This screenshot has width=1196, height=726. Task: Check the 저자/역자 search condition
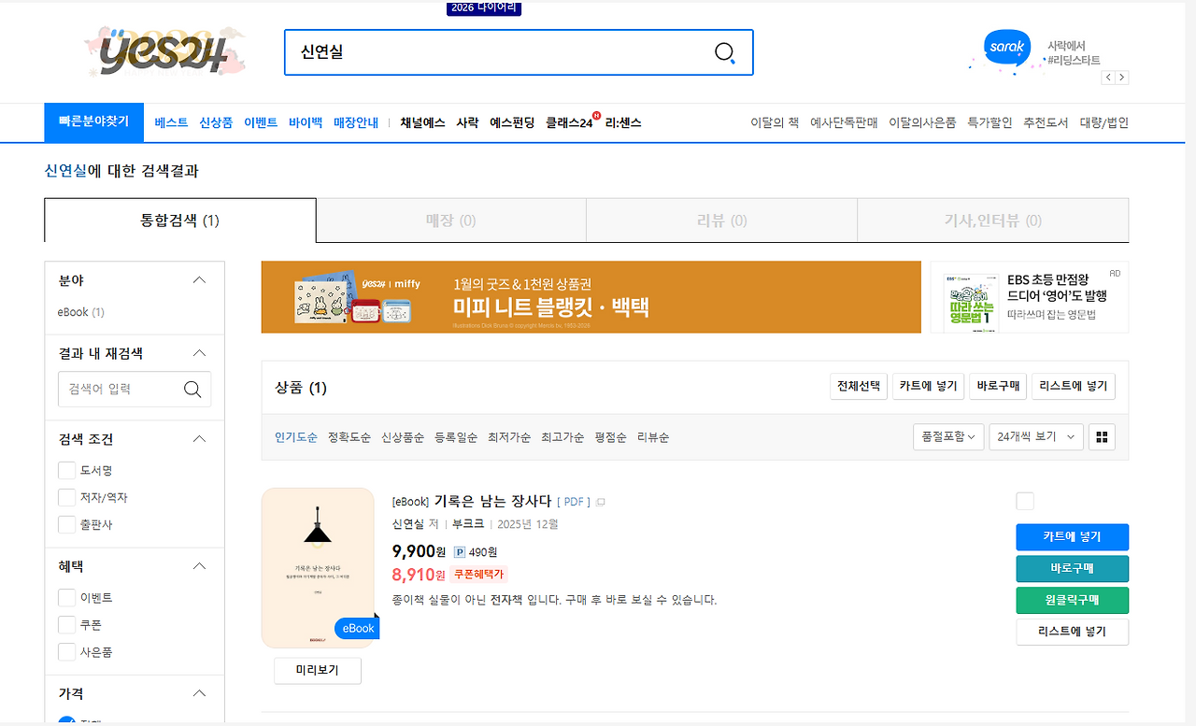(x=66, y=497)
